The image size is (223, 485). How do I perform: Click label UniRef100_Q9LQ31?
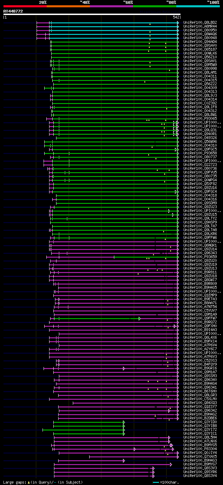tap(200, 130)
